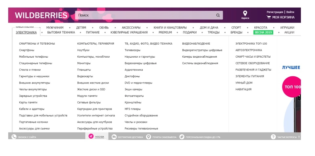
Task: Click the green Весна 2019 button
Action: (263, 32)
